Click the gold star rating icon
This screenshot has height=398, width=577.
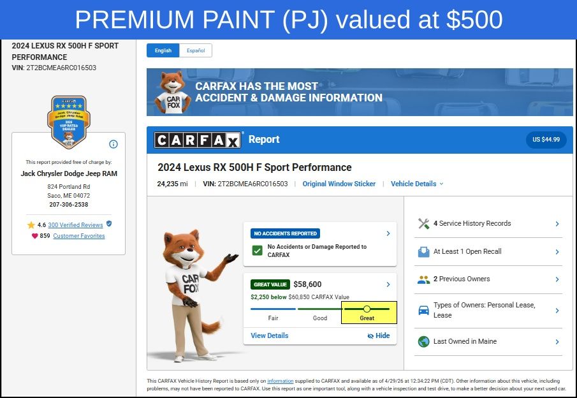(31, 225)
